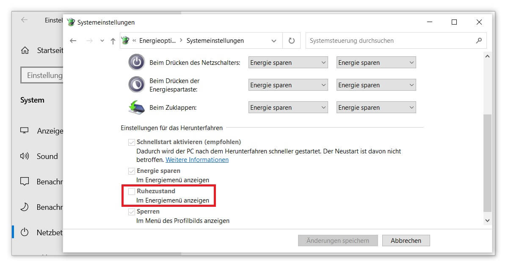Open second Beim Zuklappen dropdown

coord(376,108)
